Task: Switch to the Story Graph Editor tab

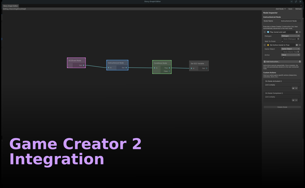Action: point(10,6)
